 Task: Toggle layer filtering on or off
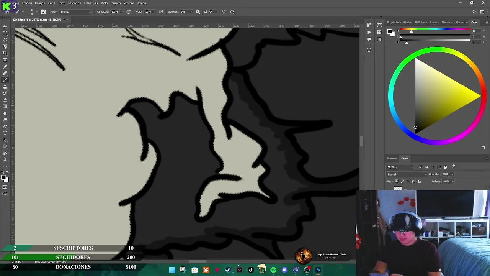(454, 166)
